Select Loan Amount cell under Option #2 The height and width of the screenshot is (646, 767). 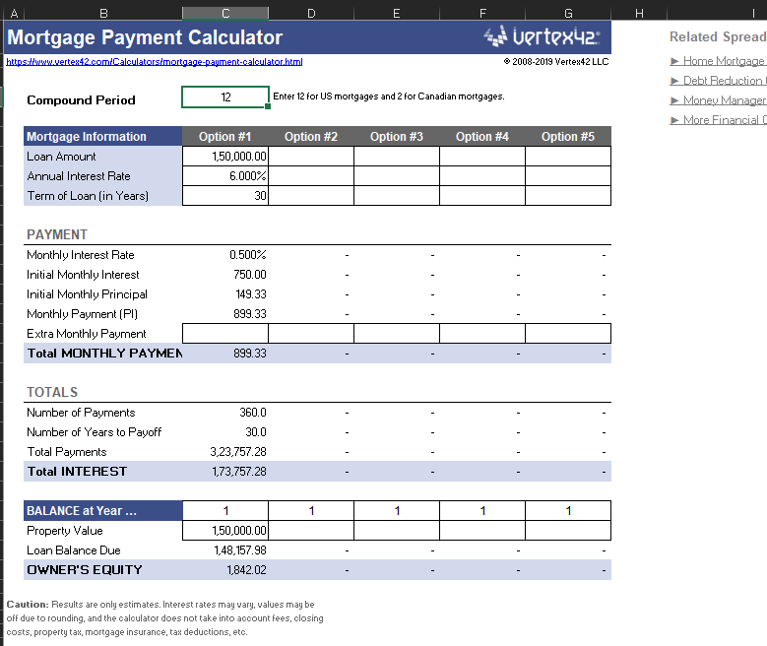coord(311,157)
